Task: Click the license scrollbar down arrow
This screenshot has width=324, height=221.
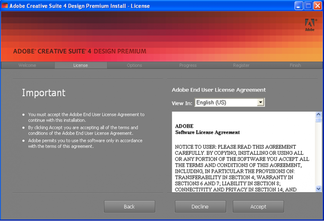Action: 318,189
